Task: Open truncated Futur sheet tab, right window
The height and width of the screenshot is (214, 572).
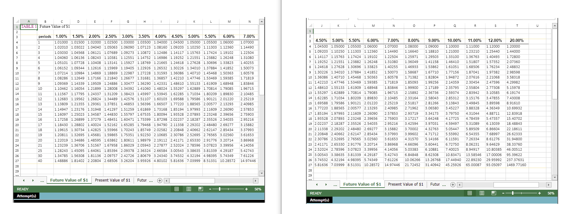Action: pyautogui.click(x=435, y=184)
